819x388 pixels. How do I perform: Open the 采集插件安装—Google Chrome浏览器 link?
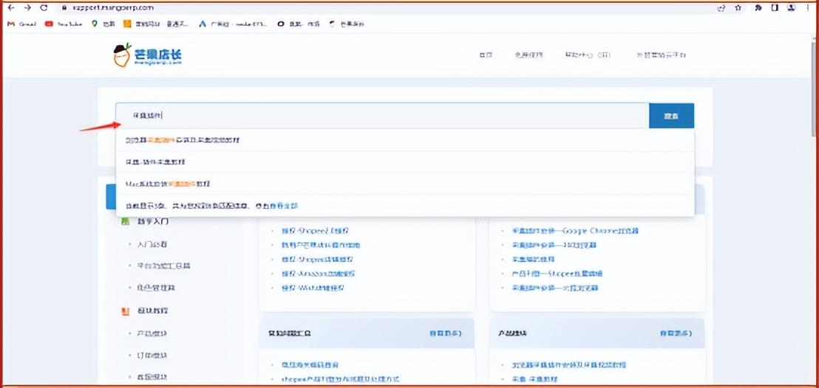click(x=575, y=231)
